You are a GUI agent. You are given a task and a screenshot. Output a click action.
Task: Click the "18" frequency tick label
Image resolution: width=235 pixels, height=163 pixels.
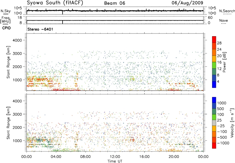(x=20, y=18)
